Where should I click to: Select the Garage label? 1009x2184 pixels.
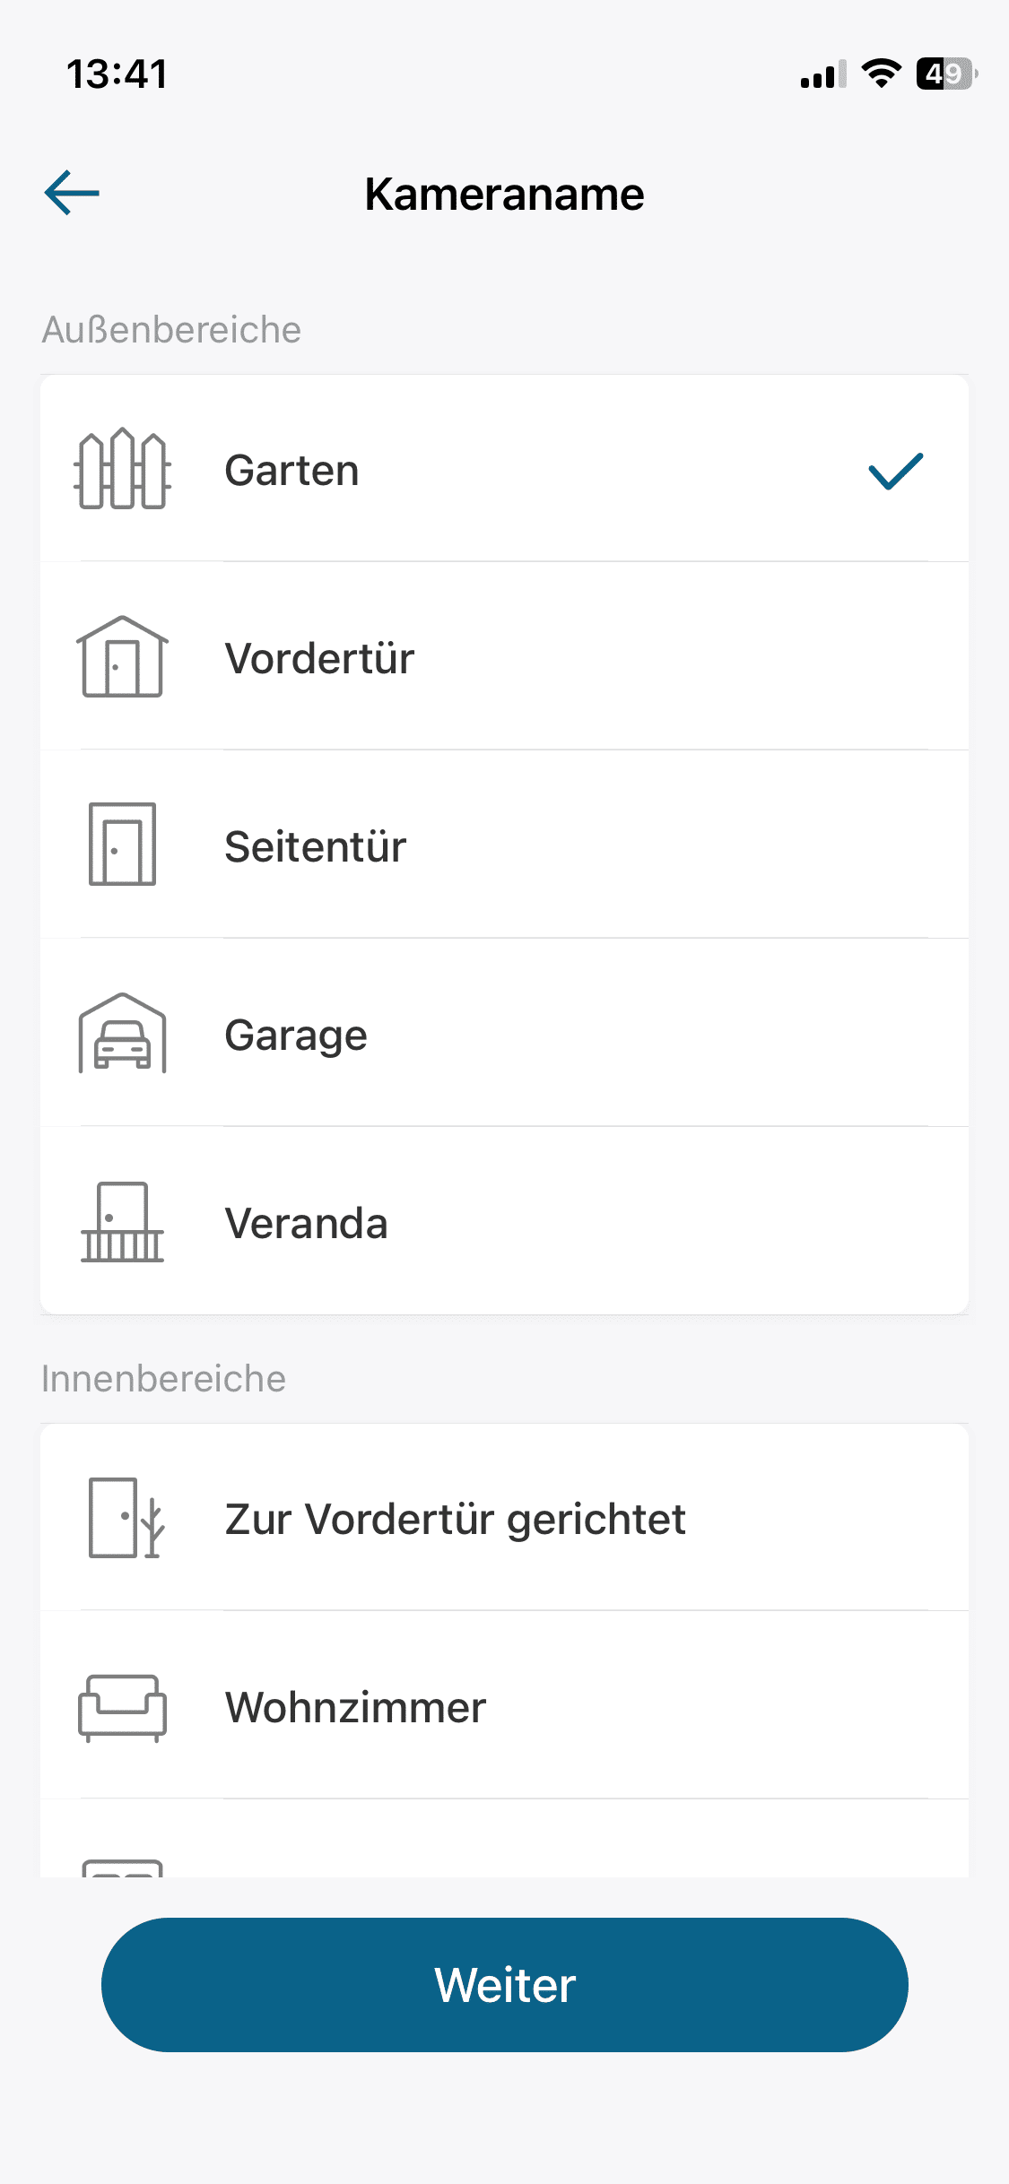pos(296,1036)
